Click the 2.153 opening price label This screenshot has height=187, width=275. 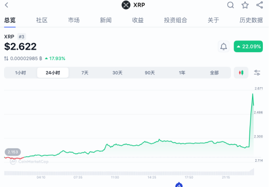click(13, 152)
